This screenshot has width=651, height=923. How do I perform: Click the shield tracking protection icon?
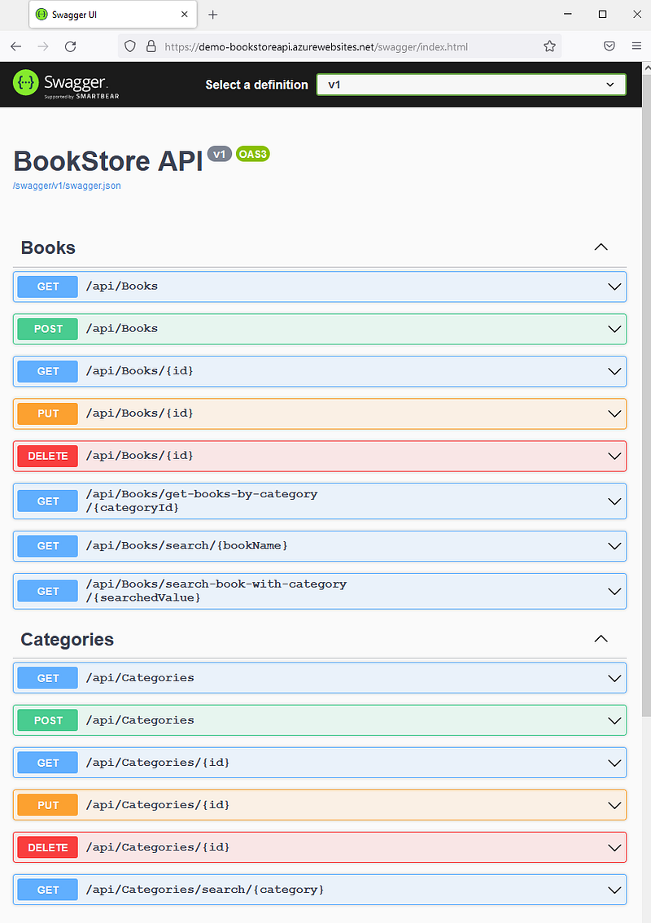point(130,46)
